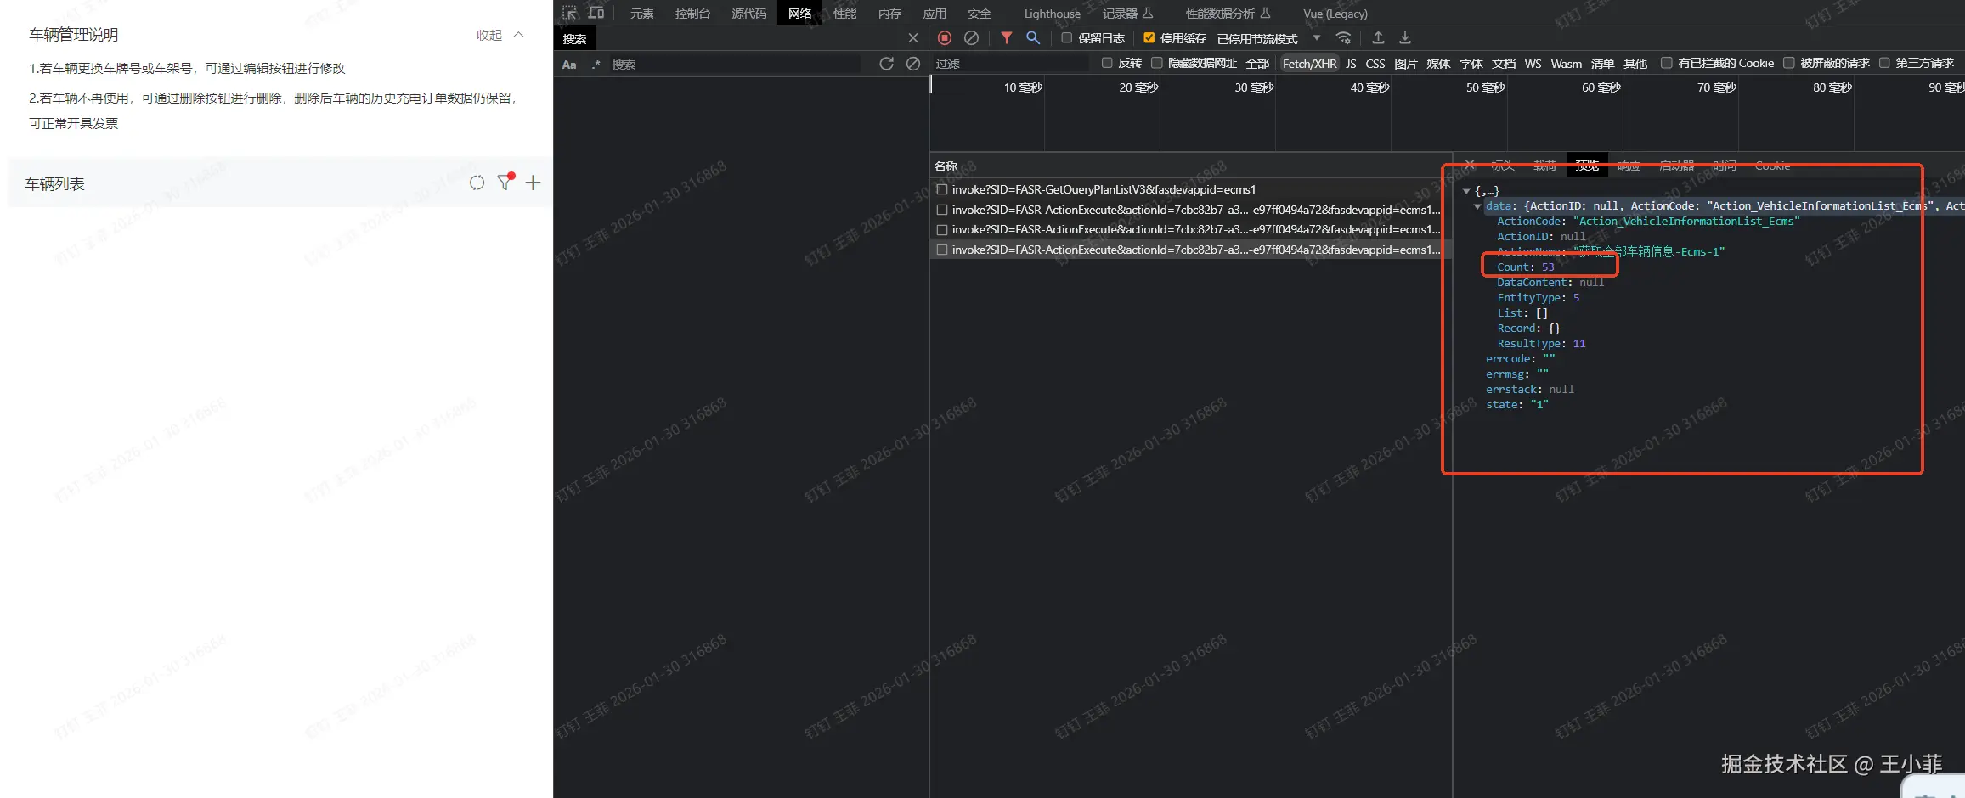Stop recording the network log
Image resolution: width=1965 pixels, height=798 pixels.
[x=945, y=38]
